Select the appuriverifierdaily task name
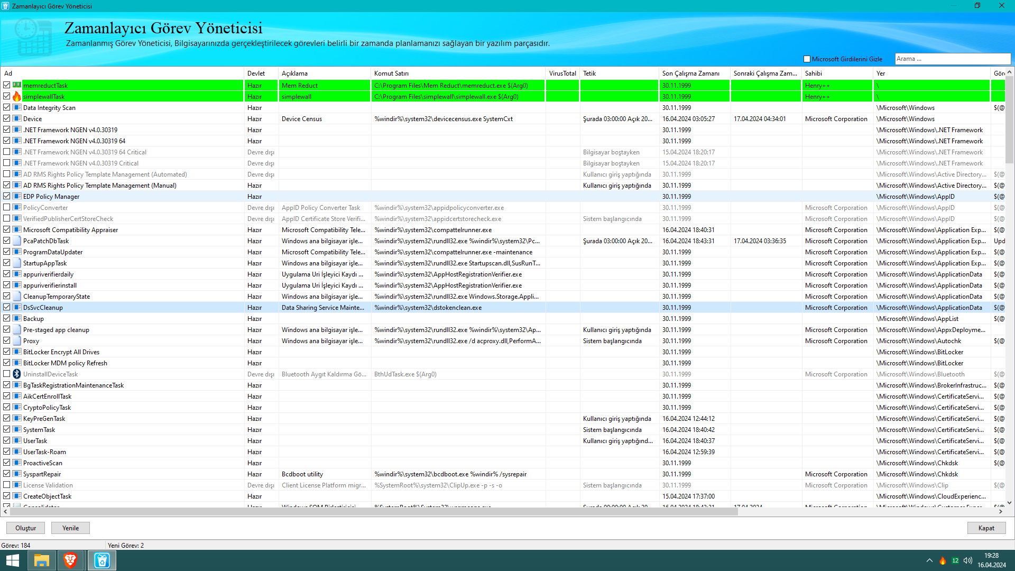Viewport: 1015px width, 571px height. [x=48, y=274]
